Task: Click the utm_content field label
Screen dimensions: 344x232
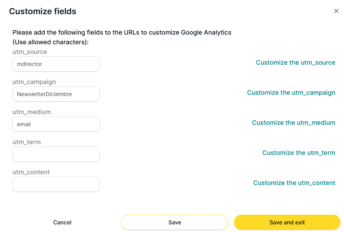Action: (31, 172)
